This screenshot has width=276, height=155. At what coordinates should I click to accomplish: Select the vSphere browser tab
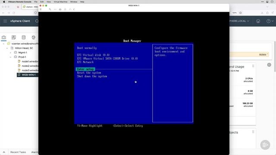pyautogui.click(x=30, y=7)
